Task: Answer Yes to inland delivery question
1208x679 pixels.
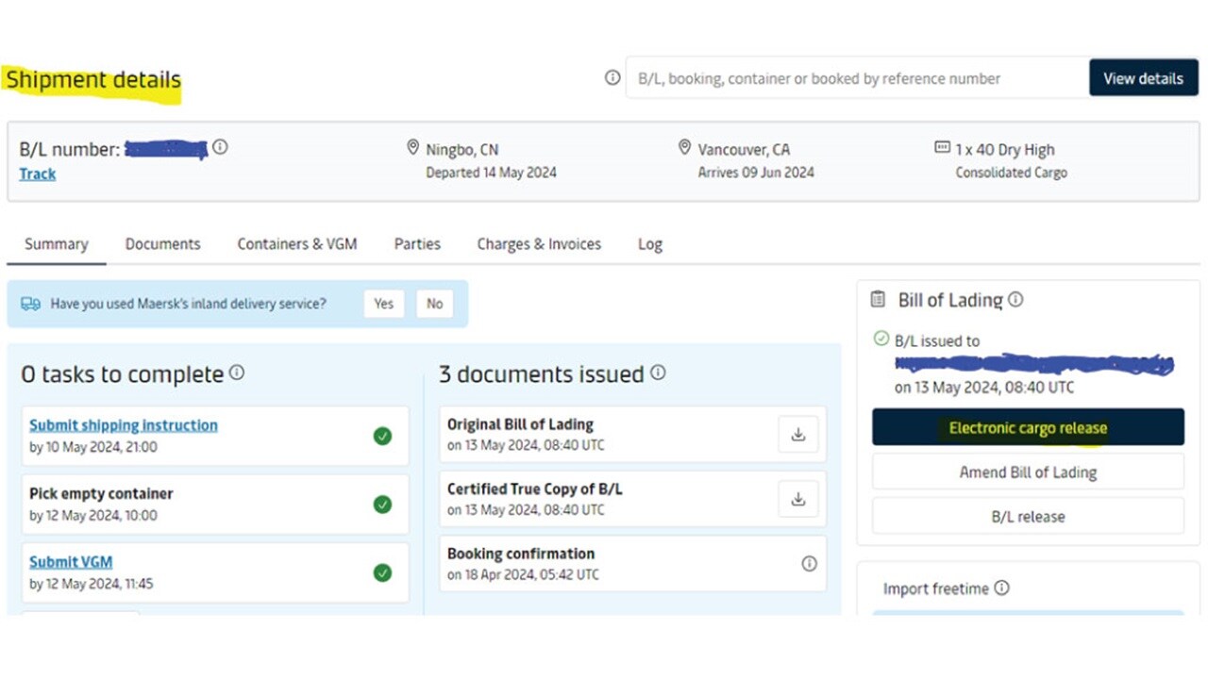Action: click(383, 304)
